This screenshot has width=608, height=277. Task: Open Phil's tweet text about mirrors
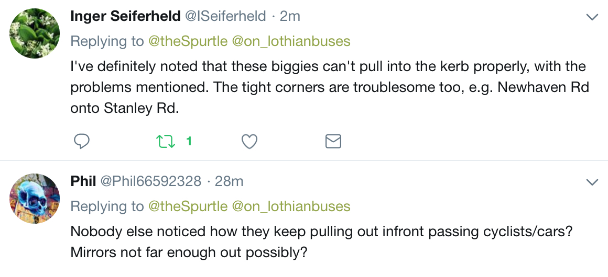coord(321,242)
